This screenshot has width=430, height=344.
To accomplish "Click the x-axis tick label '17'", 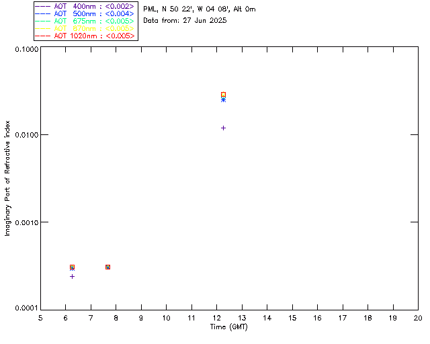I will coord(343,318).
